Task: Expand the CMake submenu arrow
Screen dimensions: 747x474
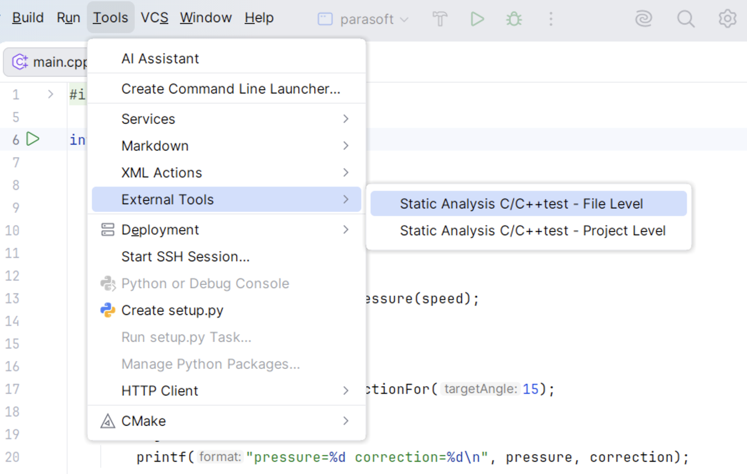Action: point(346,421)
